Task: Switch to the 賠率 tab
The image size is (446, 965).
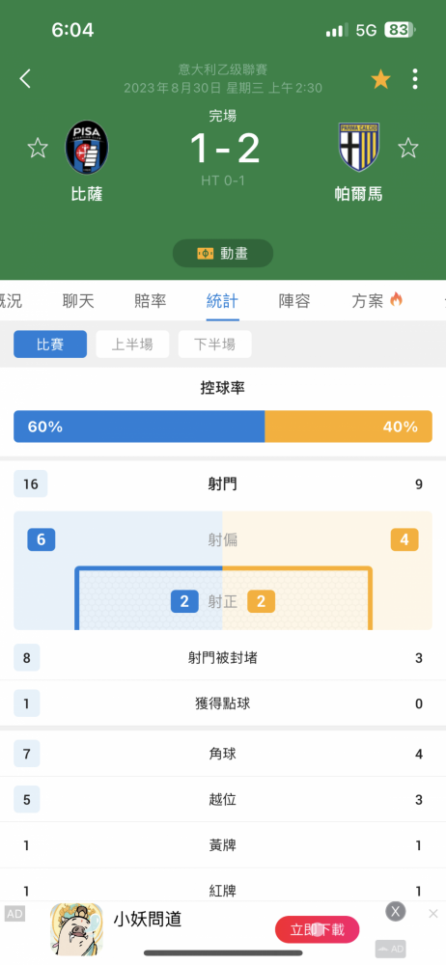Action: tap(151, 301)
